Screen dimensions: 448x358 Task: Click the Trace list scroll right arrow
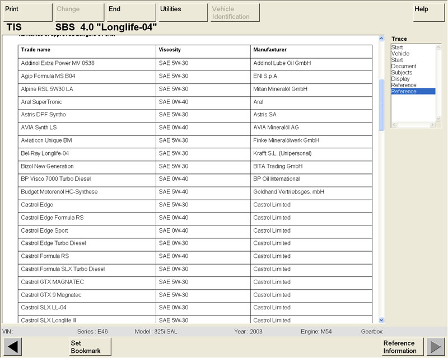432,125
